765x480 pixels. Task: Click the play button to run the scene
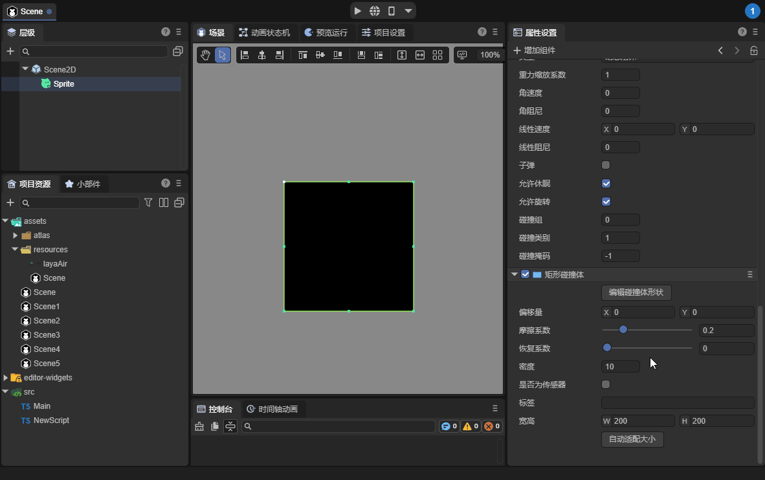[x=358, y=10]
